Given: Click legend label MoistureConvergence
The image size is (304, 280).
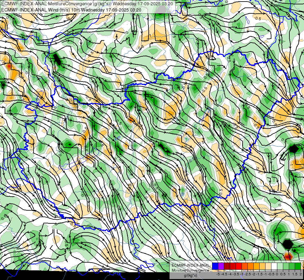Looking at the screenshot, I should [190, 270].
